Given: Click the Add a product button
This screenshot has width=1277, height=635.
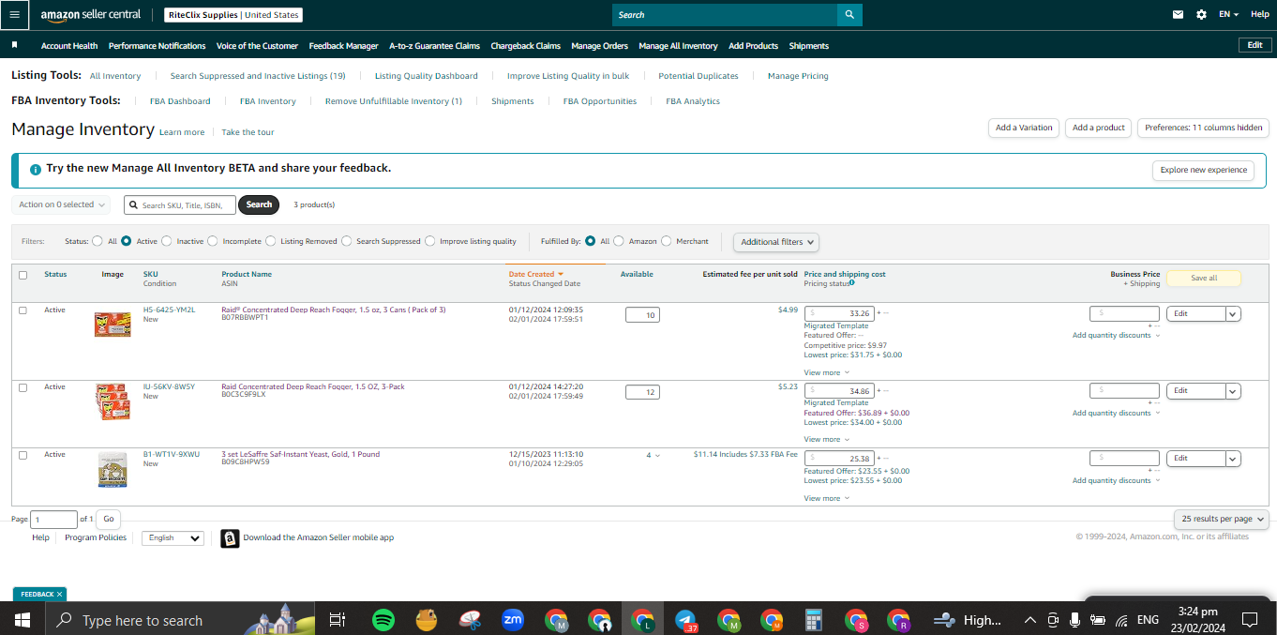Looking at the screenshot, I should pos(1098,128).
